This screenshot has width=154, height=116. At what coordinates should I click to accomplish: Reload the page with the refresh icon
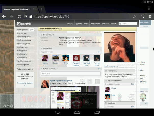[19, 17]
